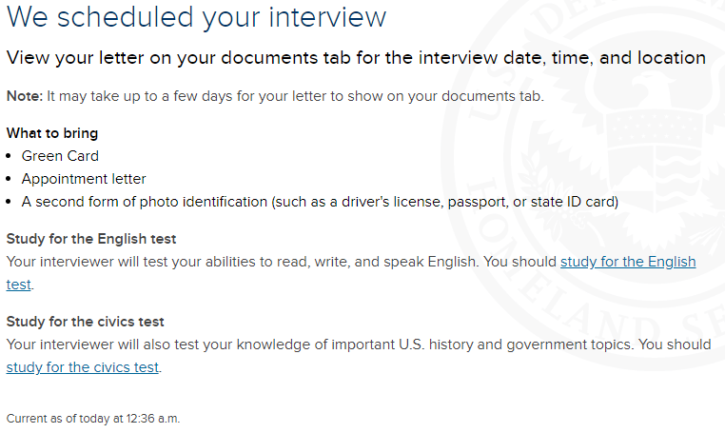Click the Current as of today timestamp
This screenshot has width=725, height=433.
pos(93,419)
